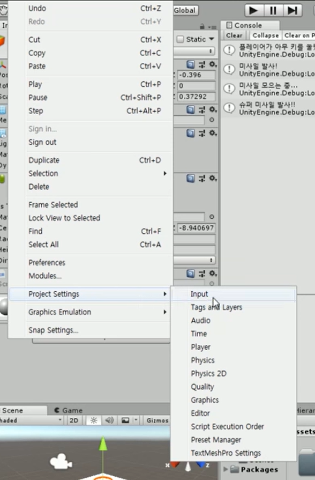Open Transform component help book icon
The height and width of the screenshot is (480, 315).
pyautogui.click(x=191, y=64)
